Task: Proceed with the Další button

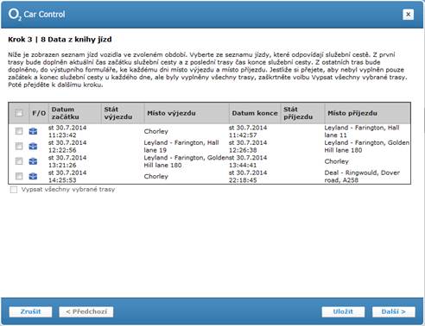Action: point(394,311)
